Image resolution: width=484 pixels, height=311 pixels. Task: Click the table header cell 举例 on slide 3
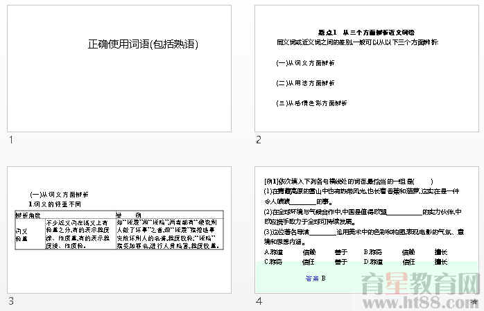128,215
